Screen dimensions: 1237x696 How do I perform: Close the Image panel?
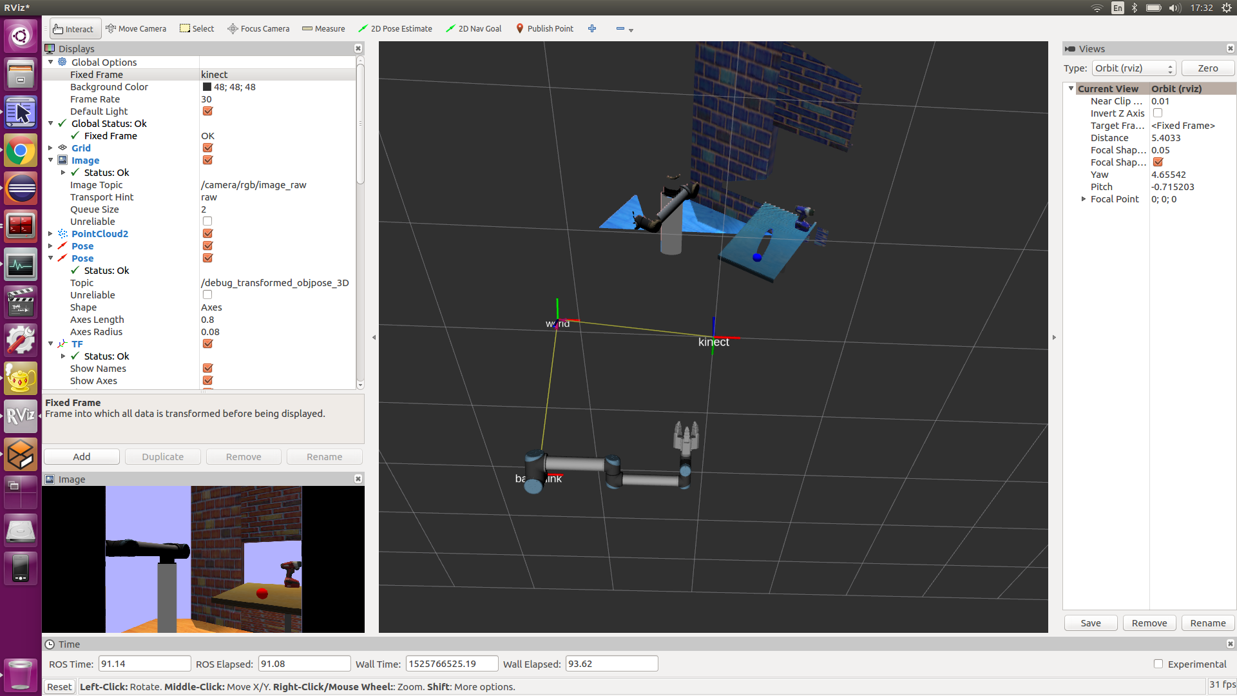click(358, 479)
